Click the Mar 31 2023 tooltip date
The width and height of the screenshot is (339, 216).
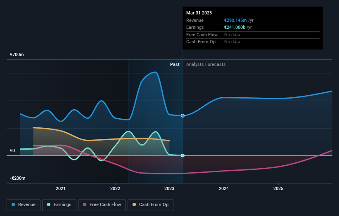[199, 13]
